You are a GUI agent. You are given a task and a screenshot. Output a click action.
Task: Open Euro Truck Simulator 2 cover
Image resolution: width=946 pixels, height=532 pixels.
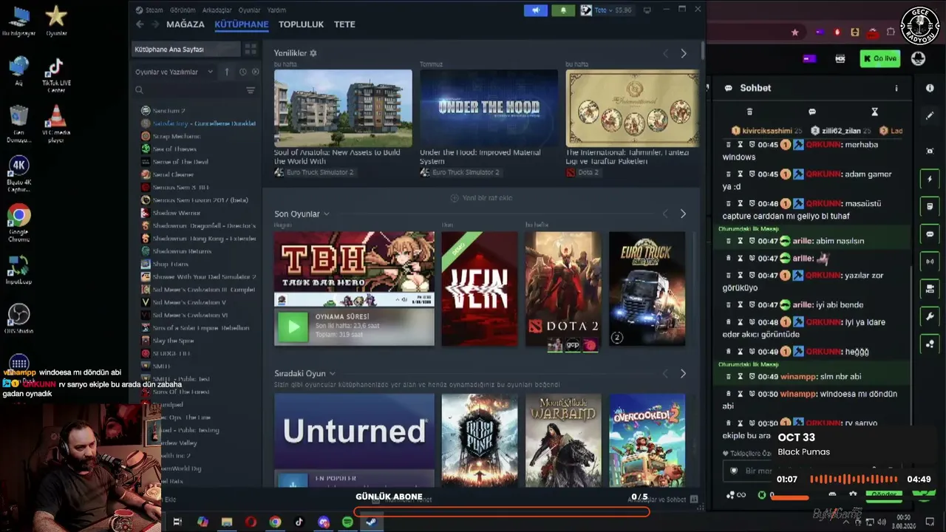(x=647, y=289)
